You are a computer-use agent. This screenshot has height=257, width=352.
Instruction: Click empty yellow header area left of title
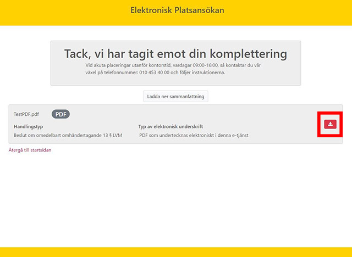(x=55, y=11)
